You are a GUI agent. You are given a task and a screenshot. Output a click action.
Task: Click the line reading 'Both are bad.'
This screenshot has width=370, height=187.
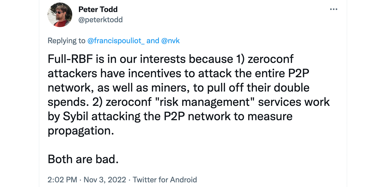click(x=83, y=159)
